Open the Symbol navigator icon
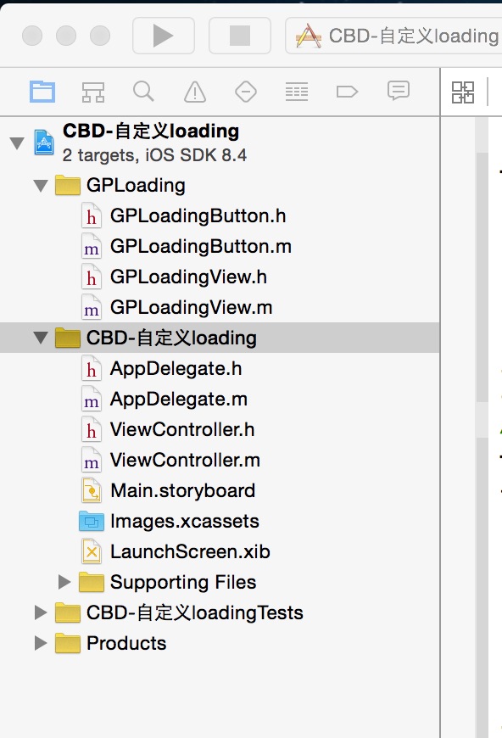 (93, 92)
